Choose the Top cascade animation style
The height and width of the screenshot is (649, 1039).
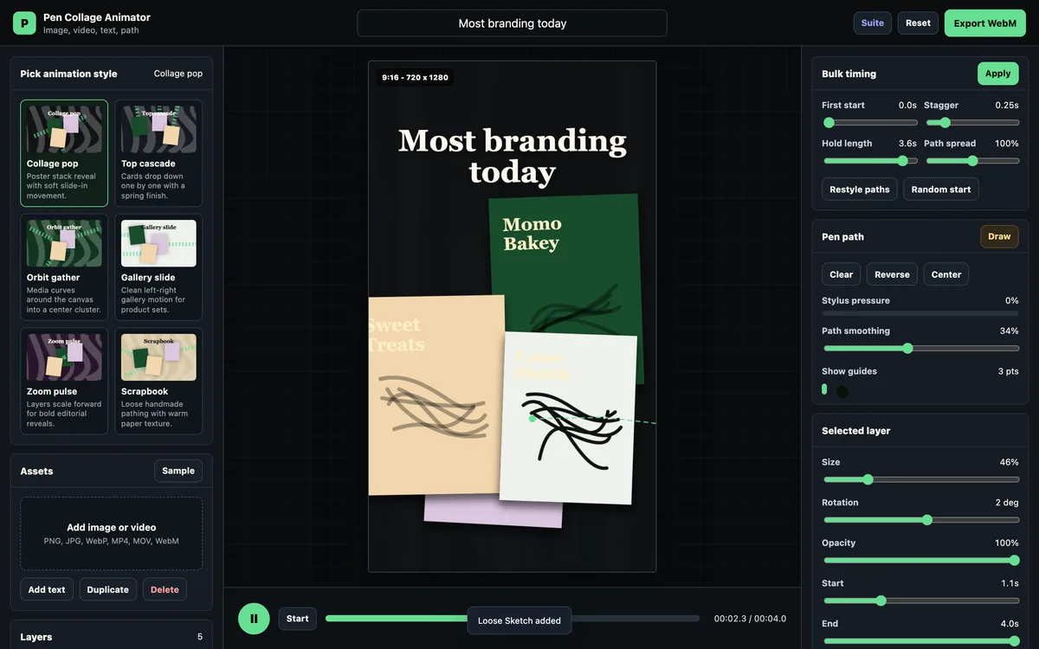click(158, 153)
